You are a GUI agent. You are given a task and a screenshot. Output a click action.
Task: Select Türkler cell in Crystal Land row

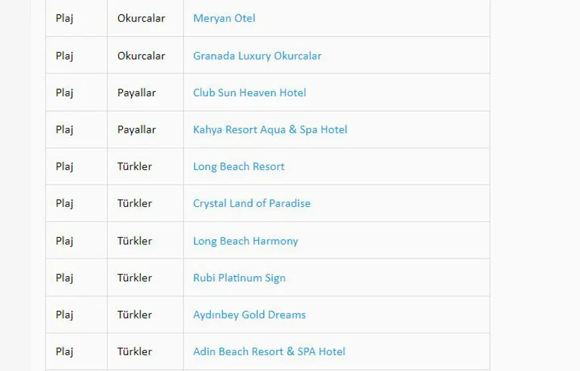[134, 204]
